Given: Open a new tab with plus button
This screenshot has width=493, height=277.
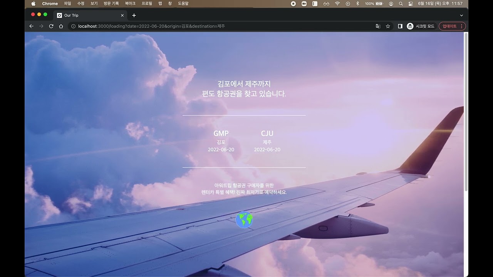Looking at the screenshot, I should (x=134, y=15).
